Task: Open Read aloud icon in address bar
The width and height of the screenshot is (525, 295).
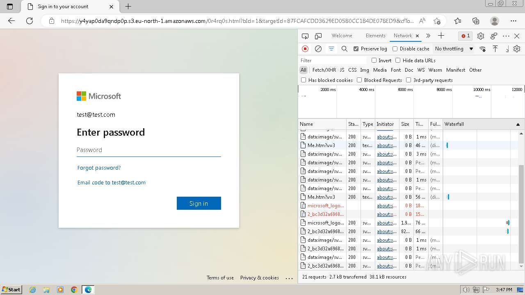Action: click(422, 21)
